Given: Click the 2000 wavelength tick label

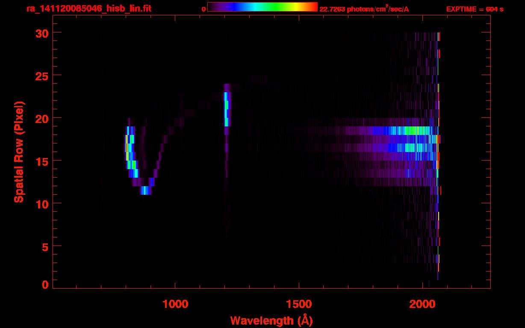Looking at the screenshot, I should (x=422, y=304).
